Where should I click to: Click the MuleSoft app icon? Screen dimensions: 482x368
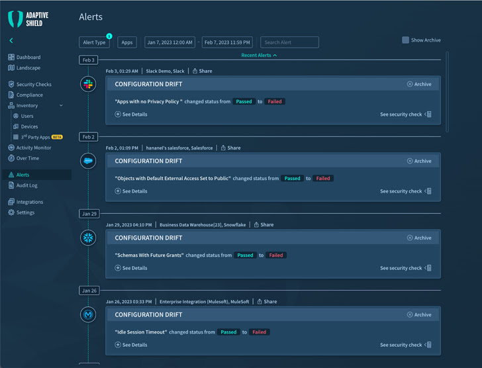88,314
